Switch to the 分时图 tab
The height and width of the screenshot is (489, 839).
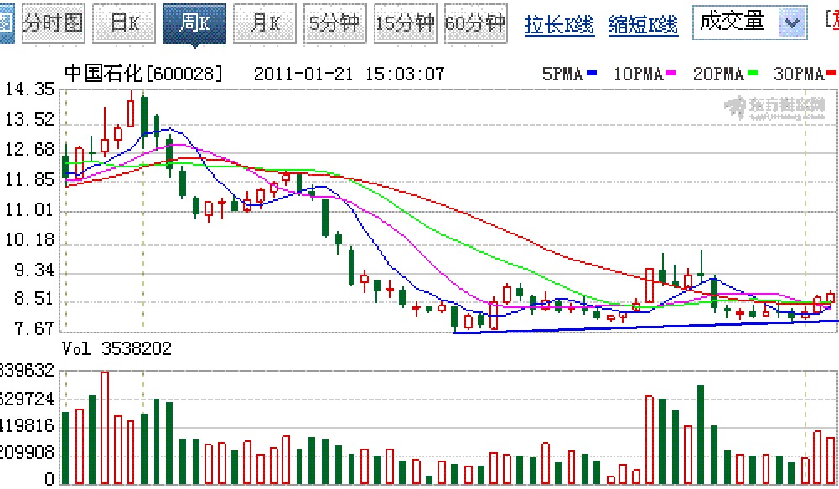tap(53, 23)
